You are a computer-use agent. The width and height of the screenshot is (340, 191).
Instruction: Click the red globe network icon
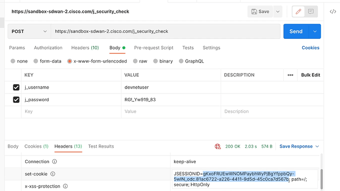tap(218, 146)
